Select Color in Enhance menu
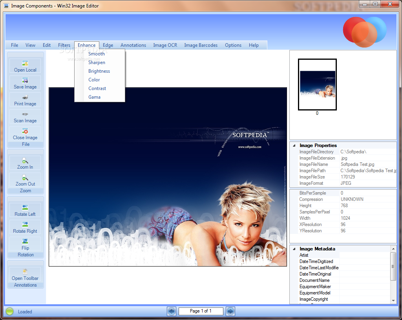This screenshot has width=402, height=320. 99,80
